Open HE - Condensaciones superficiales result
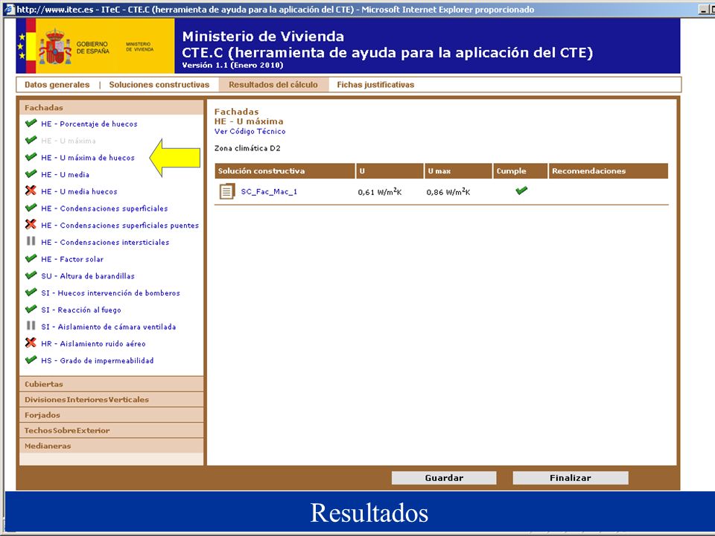The height and width of the screenshot is (536, 715). (x=104, y=208)
